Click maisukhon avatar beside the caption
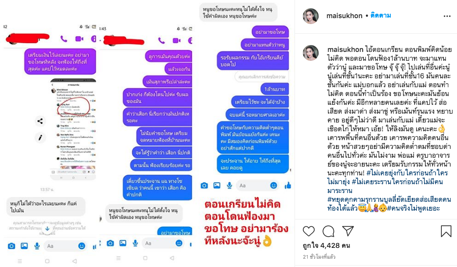This screenshot has width=457, height=267. coord(311,52)
